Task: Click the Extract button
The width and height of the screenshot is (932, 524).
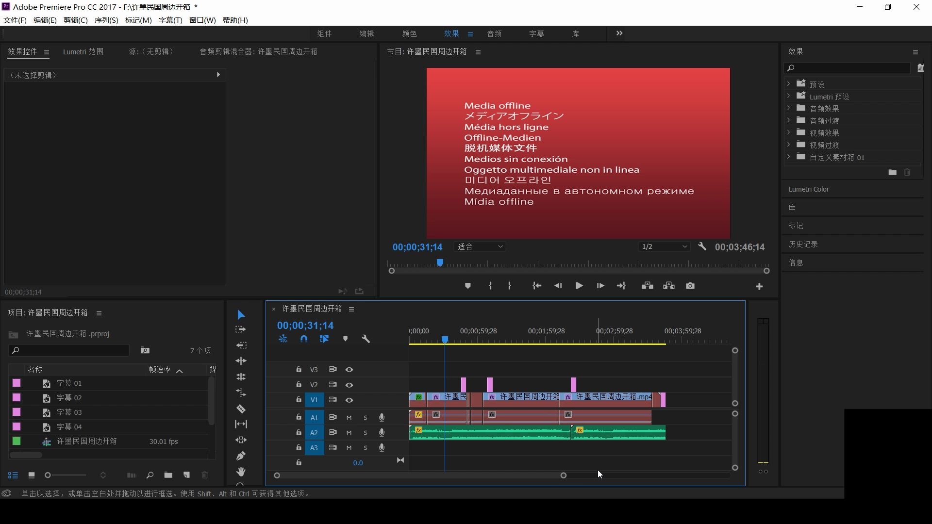Action: pos(669,286)
